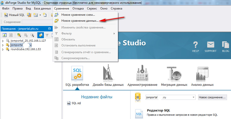Click the Редактор SQL document icon
231x119 pixels.
(x=139, y=114)
